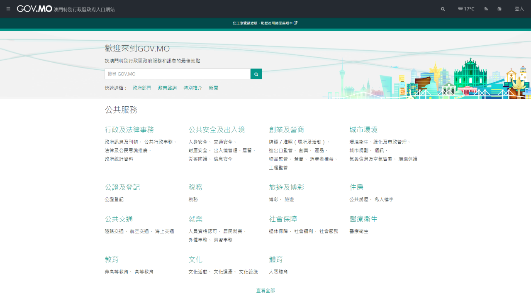Click the search magnifier icon in the top bar
The height and width of the screenshot is (299, 531).
tap(443, 9)
